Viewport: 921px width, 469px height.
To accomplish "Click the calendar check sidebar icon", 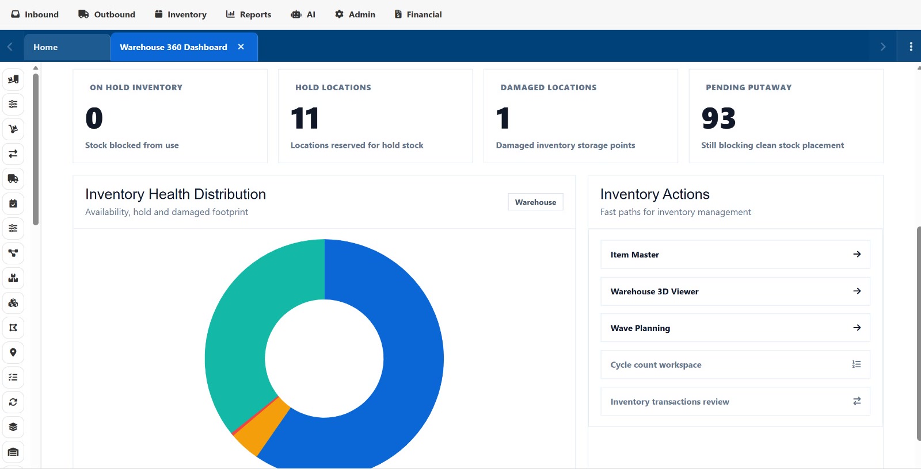I will pos(13,203).
